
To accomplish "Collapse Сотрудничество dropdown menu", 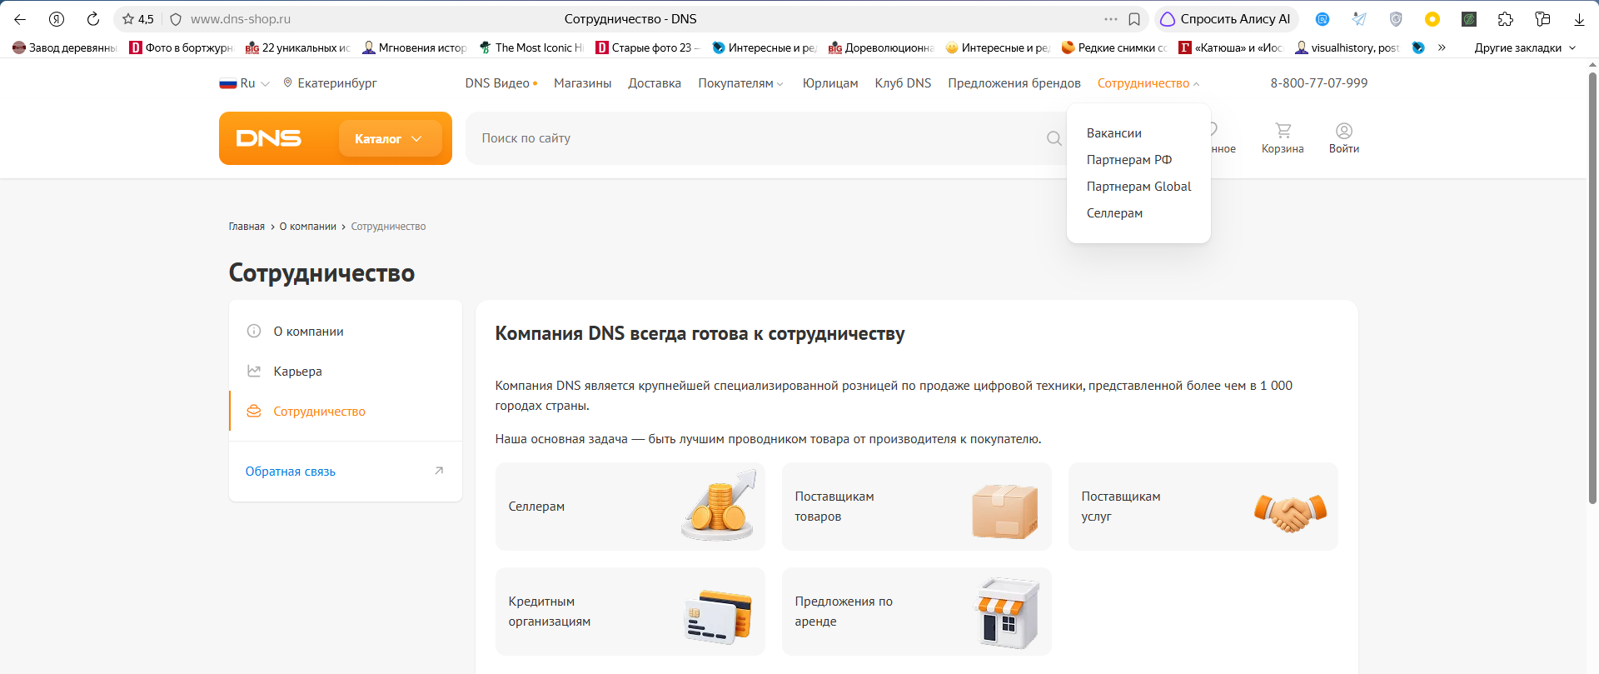I will pyautogui.click(x=1148, y=83).
